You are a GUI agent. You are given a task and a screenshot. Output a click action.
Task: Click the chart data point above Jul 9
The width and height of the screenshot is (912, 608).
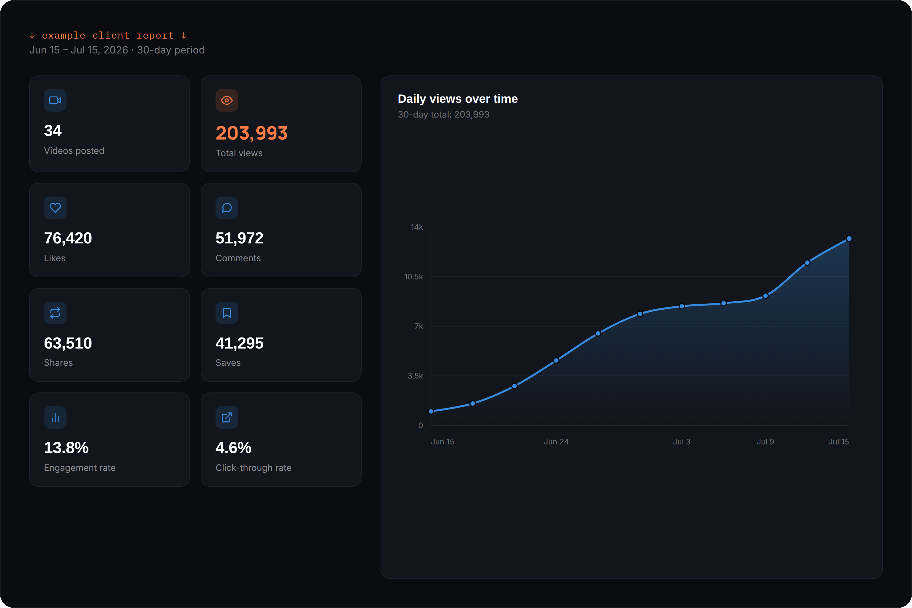click(765, 296)
